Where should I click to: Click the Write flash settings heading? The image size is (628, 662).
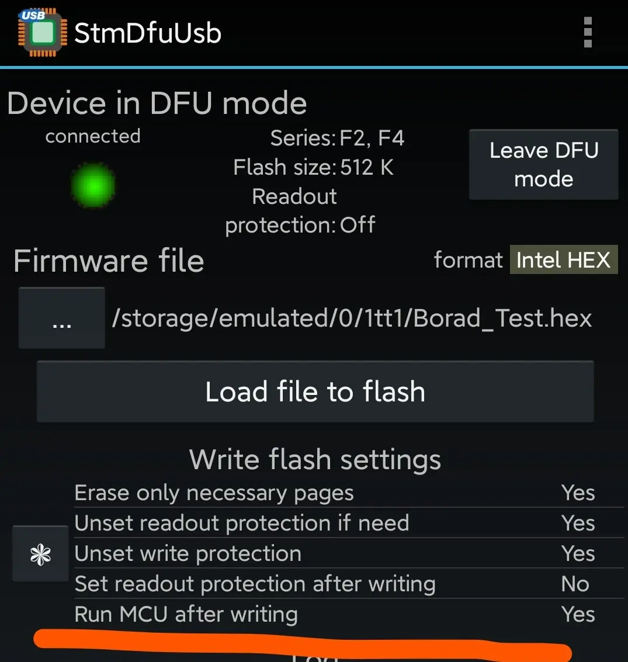(x=315, y=460)
